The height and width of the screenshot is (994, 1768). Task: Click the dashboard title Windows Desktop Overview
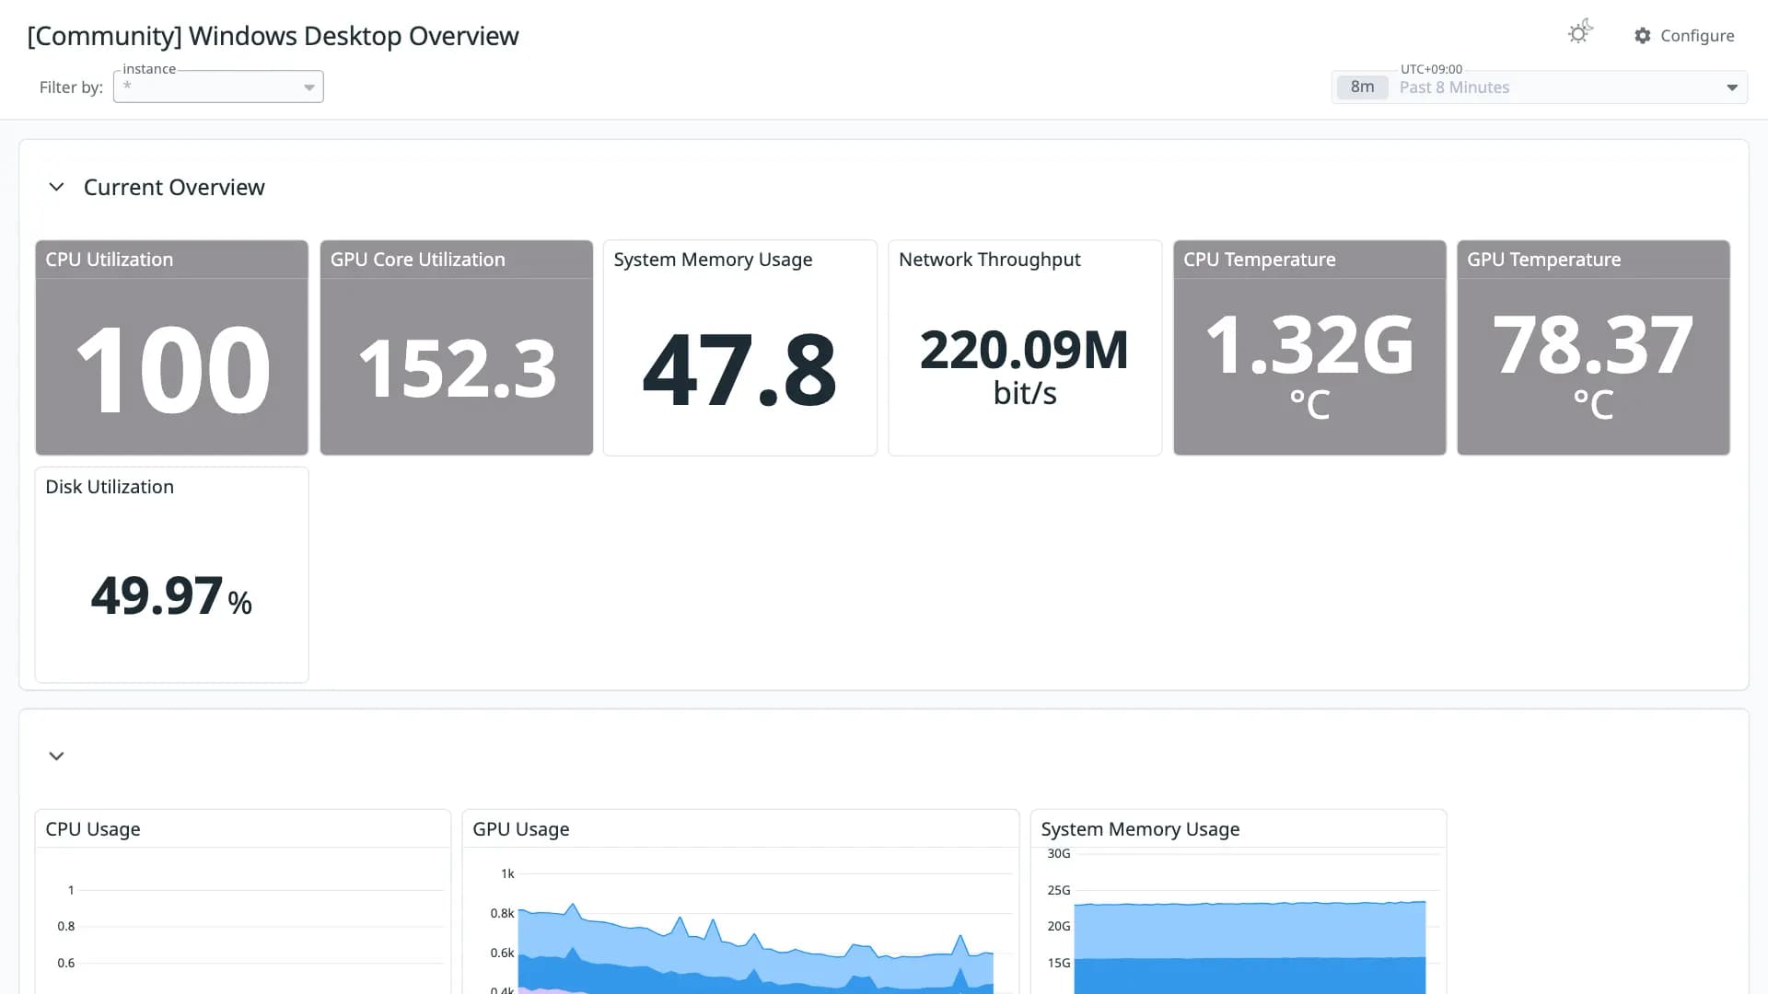point(273,36)
